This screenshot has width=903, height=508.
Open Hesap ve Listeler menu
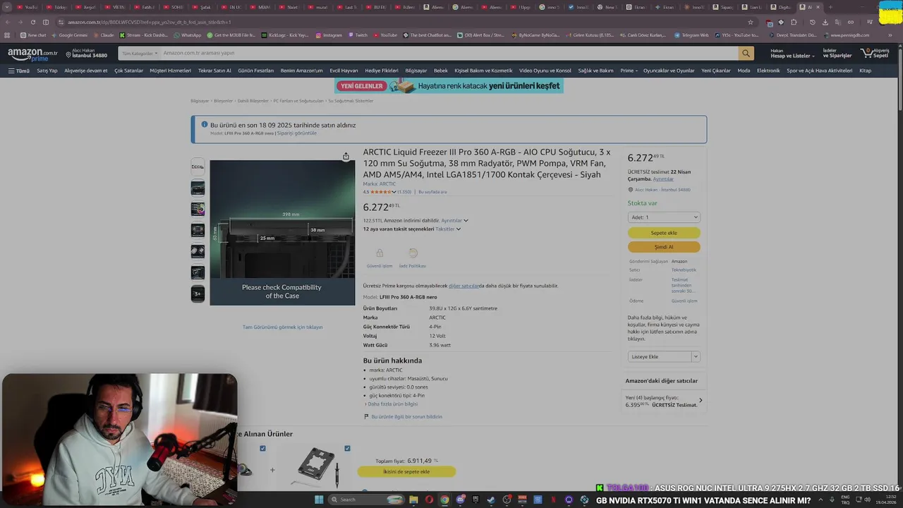pos(792,53)
